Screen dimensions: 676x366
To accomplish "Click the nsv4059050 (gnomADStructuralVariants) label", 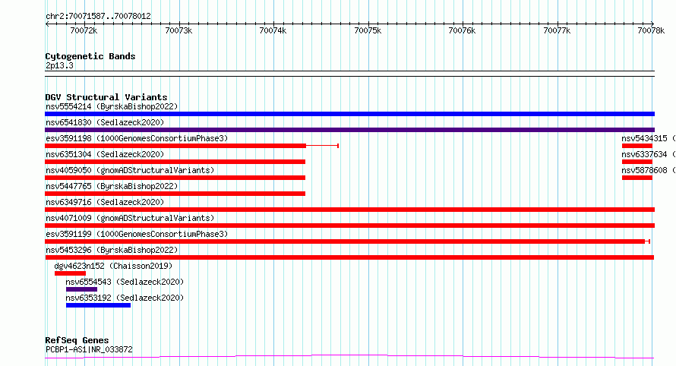I will 130,170.
